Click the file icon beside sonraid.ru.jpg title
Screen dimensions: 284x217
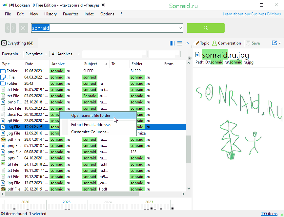pos(197,55)
